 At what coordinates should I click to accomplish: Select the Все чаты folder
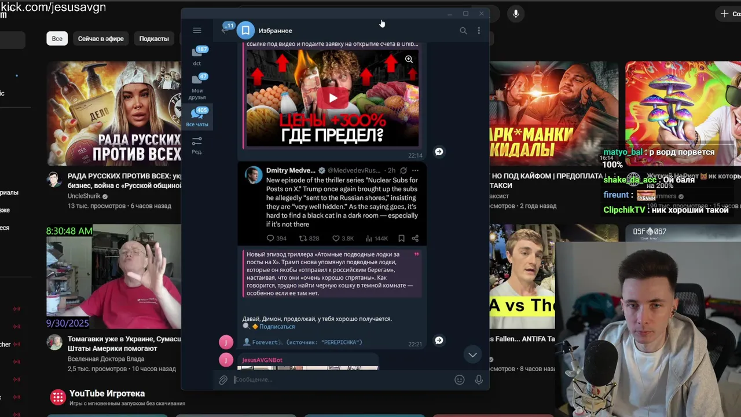pyautogui.click(x=197, y=117)
